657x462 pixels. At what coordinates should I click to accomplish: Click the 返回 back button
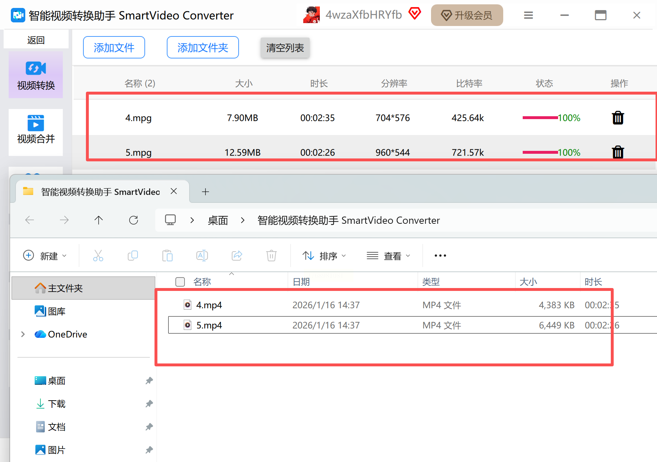[x=36, y=40]
